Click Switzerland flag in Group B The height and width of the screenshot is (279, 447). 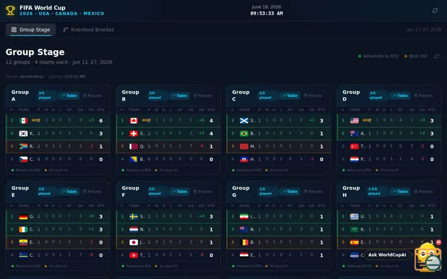[x=134, y=133]
